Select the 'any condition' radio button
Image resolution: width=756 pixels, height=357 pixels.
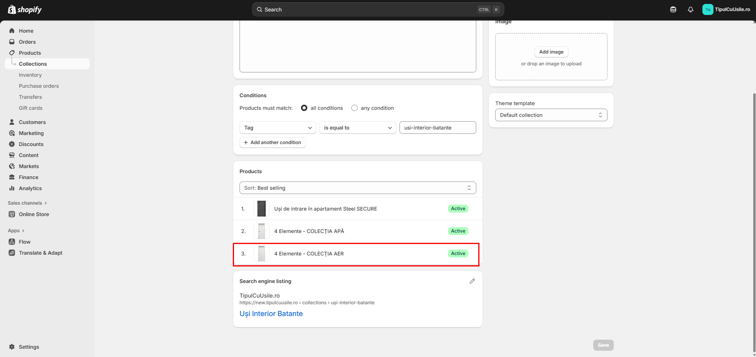[355, 108]
